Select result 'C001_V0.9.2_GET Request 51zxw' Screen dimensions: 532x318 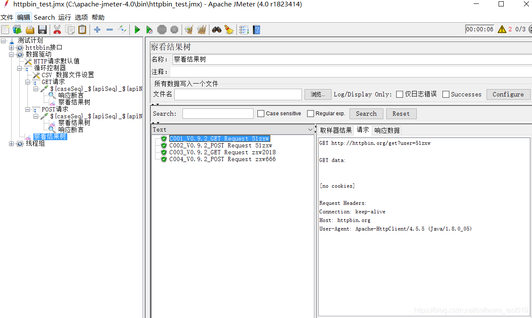tap(219, 139)
